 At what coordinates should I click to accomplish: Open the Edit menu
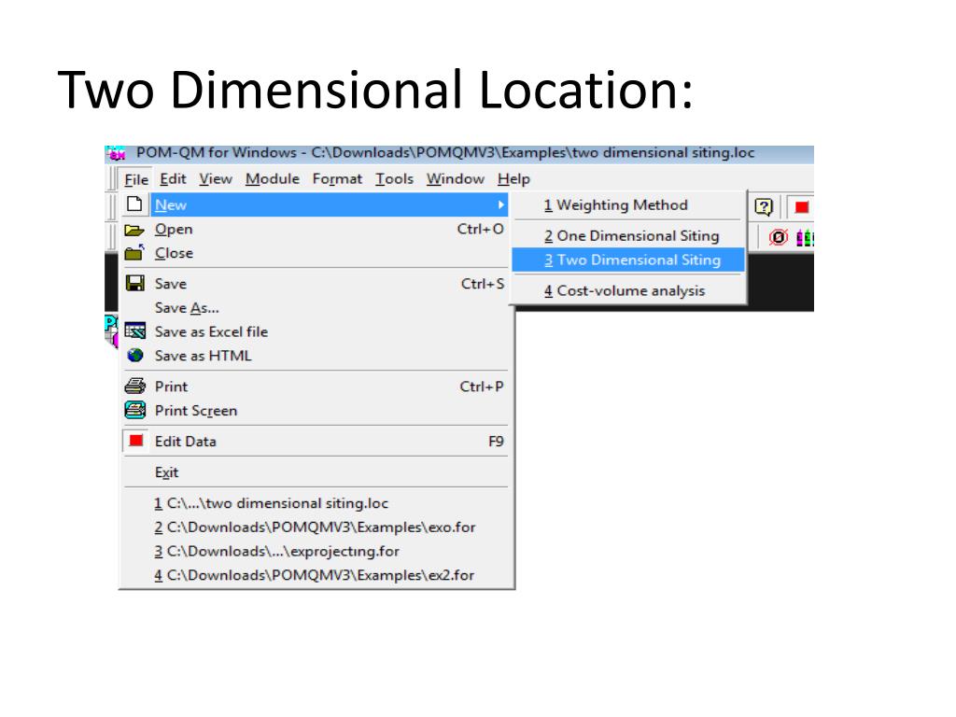[x=173, y=178]
